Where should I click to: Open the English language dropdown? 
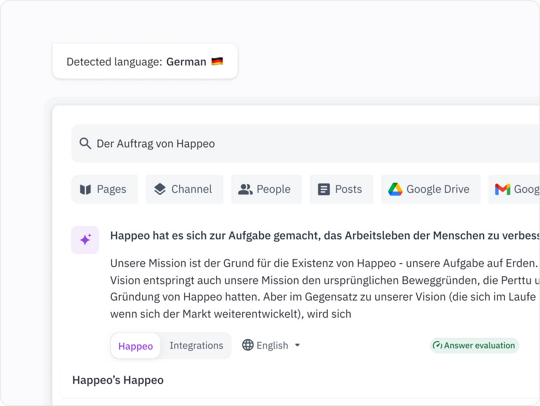271,345
